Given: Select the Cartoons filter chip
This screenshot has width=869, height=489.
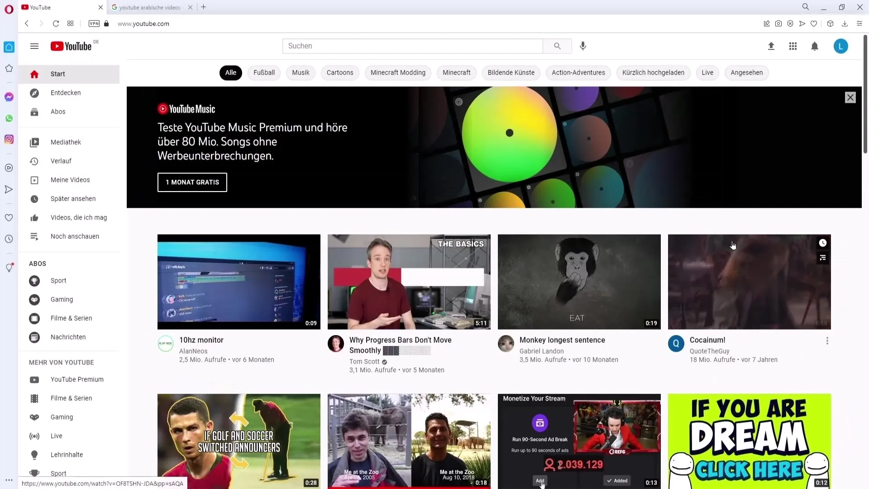Looking at the screenshot, I should pos(340,73).
